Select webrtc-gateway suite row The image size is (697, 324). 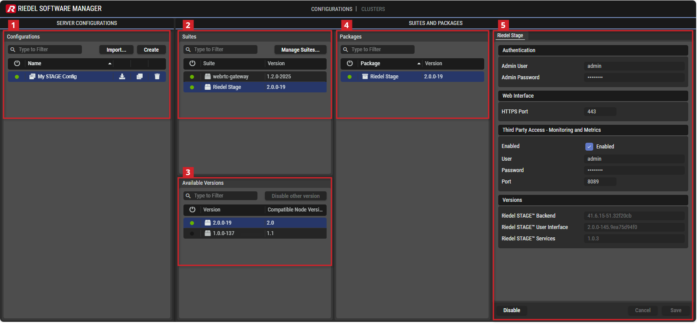click(x=255, y=77)
